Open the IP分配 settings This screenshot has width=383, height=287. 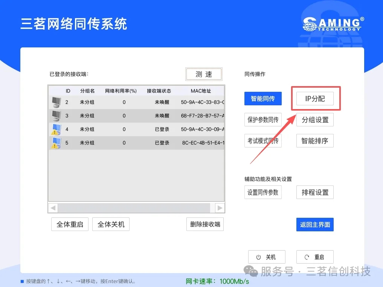click(315, 99)
